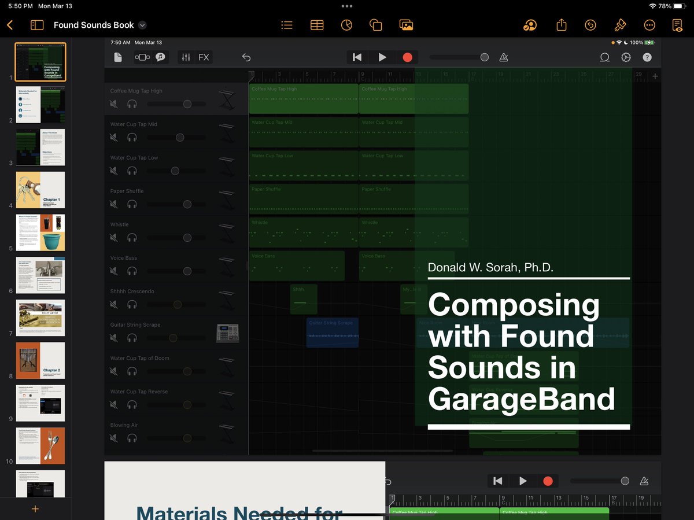Undo the last action in Pages
Viewport: 694px width, 520px height.
click(590, 25)
